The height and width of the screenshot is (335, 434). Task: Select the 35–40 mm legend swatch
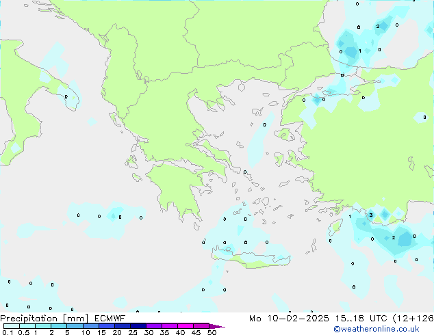(170, 326)
